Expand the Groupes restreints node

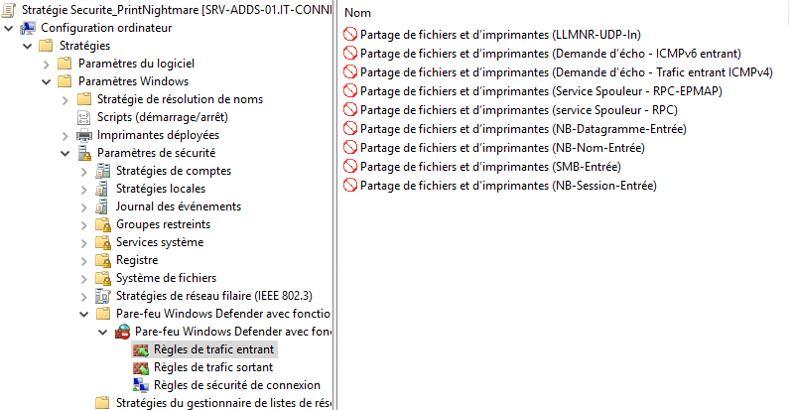pyautogui.click(x=84, y=224)
